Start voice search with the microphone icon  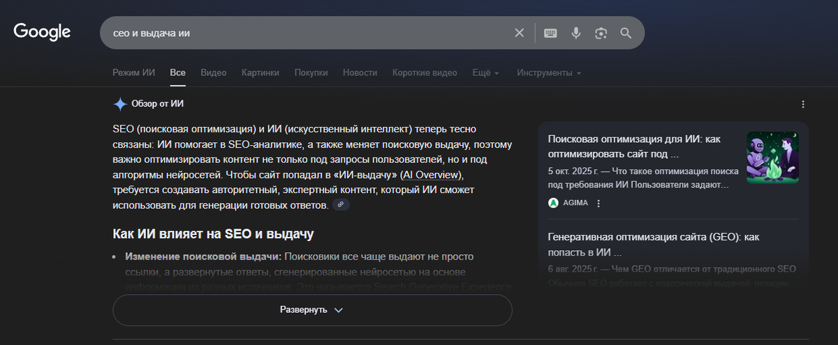tap(576, 33)
